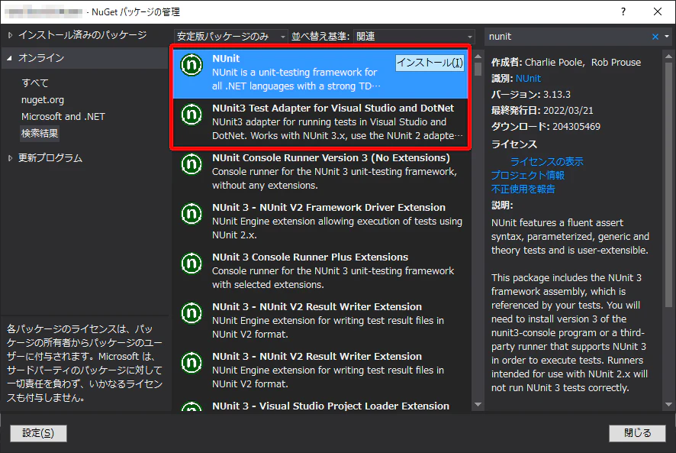Click the NUnit3 Test Adapter package icon

192,115
